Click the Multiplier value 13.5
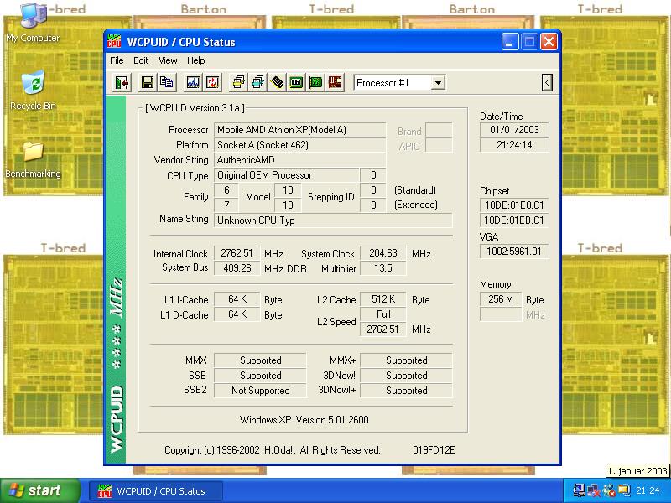 [383, 268]
